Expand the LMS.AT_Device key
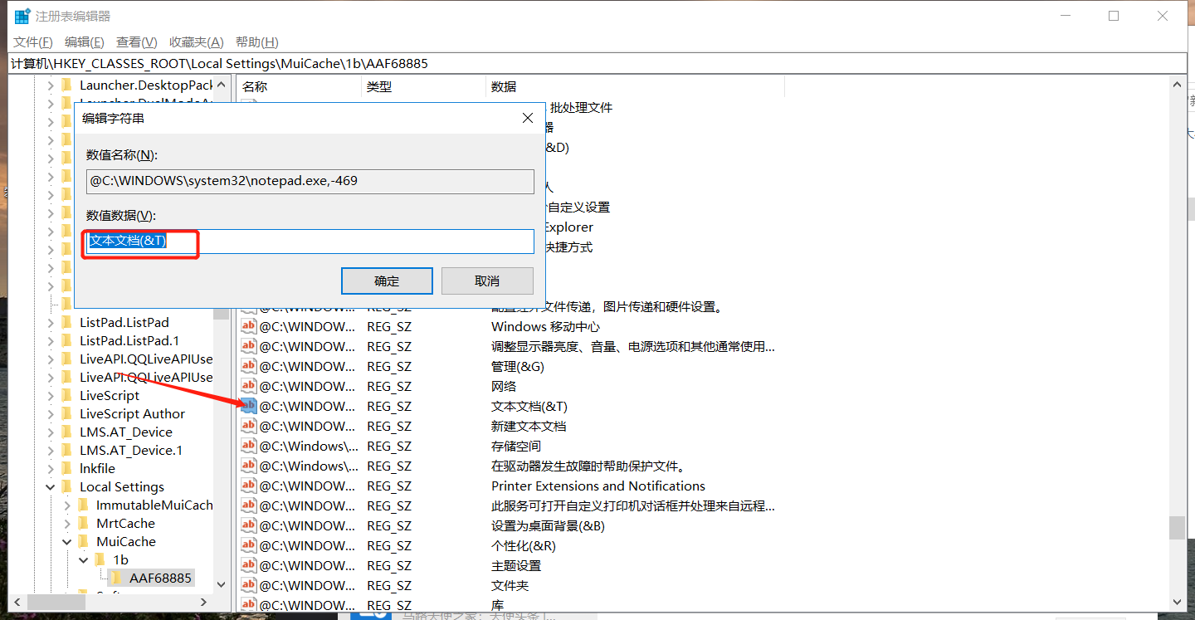 click(51, 431)
